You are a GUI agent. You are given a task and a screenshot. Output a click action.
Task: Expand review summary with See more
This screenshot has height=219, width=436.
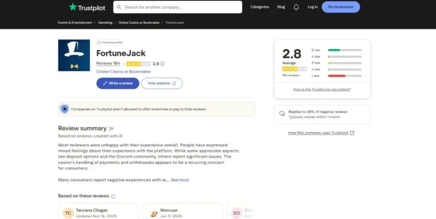[x=180, y=180]
